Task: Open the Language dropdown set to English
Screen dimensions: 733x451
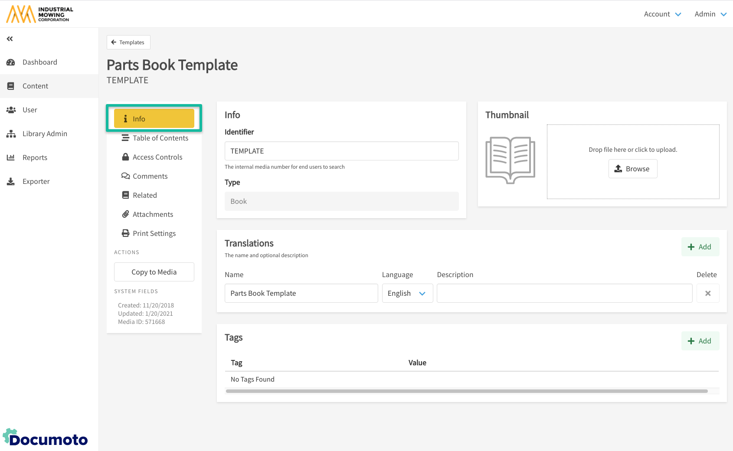Action: click(407, 294)
